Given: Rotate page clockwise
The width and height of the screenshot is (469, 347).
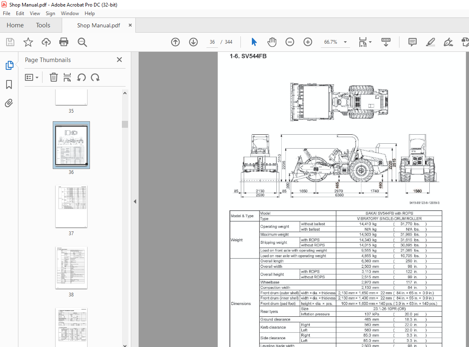Looking at the screenshot, I should tap(95, 77).
